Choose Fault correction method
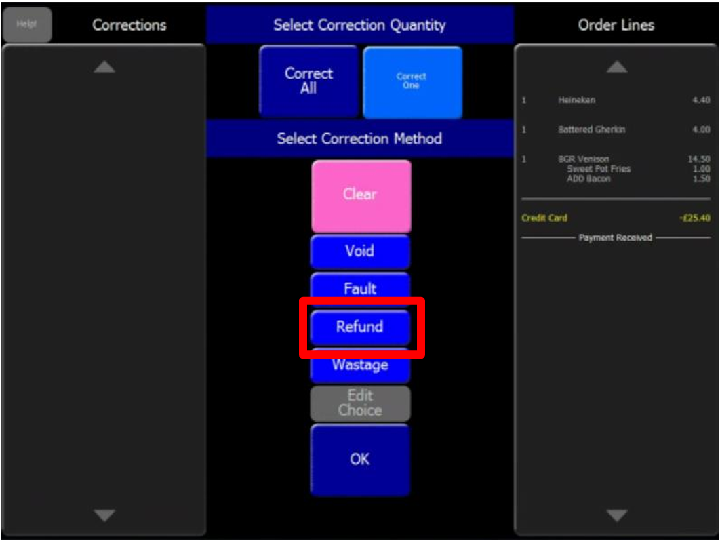The image size is (720, 541). tap(360, 288)
